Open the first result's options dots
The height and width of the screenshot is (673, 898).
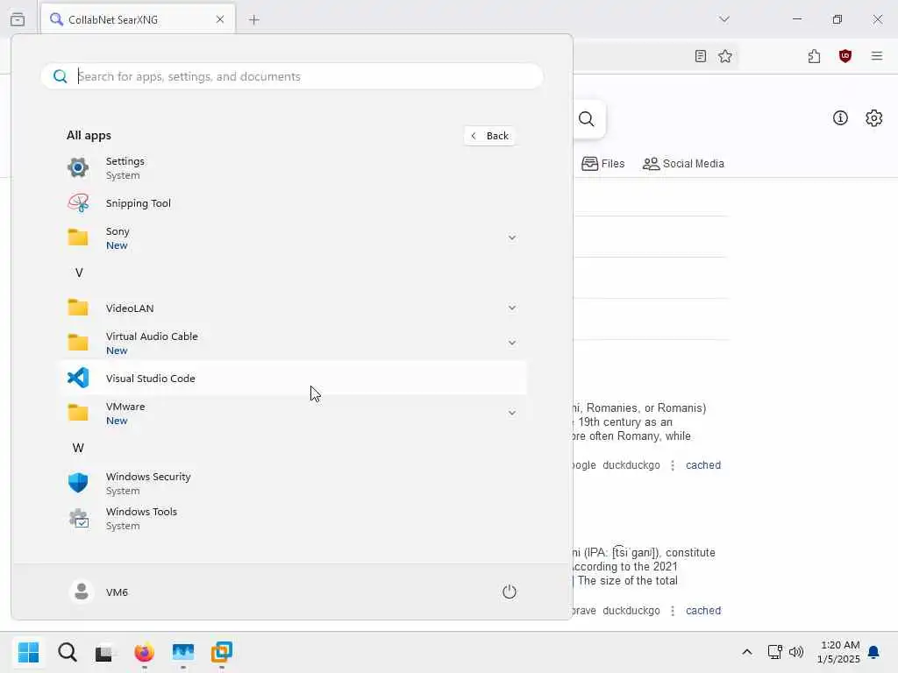click(x=673, y=465)
